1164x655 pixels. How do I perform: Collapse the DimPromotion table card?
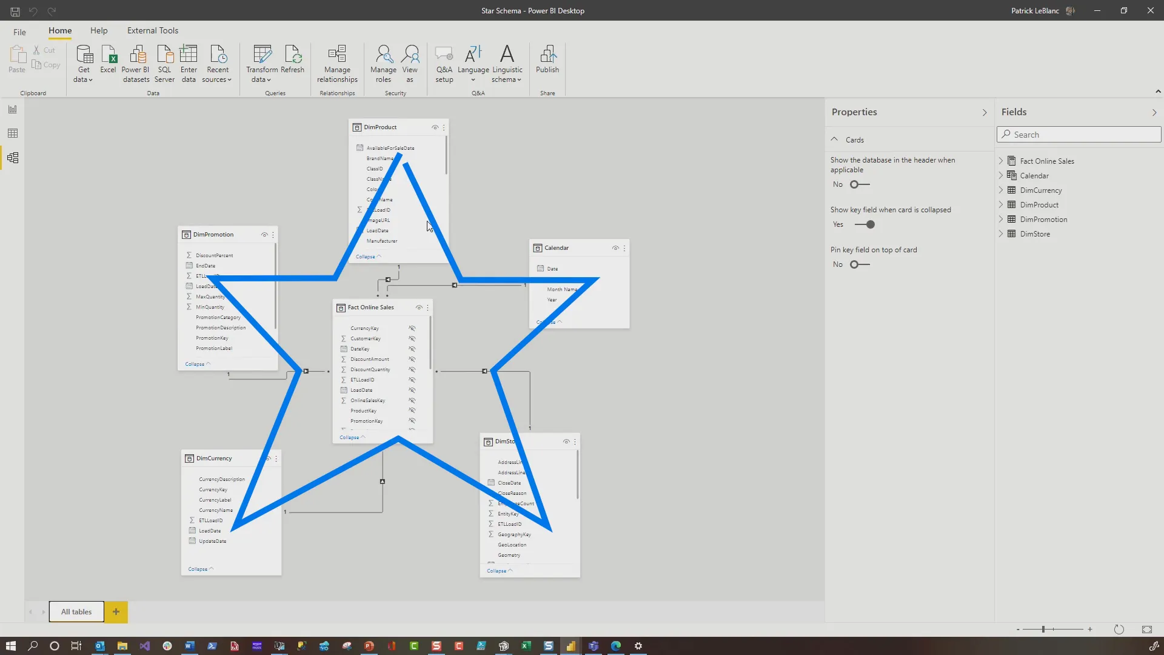(198, 364)
